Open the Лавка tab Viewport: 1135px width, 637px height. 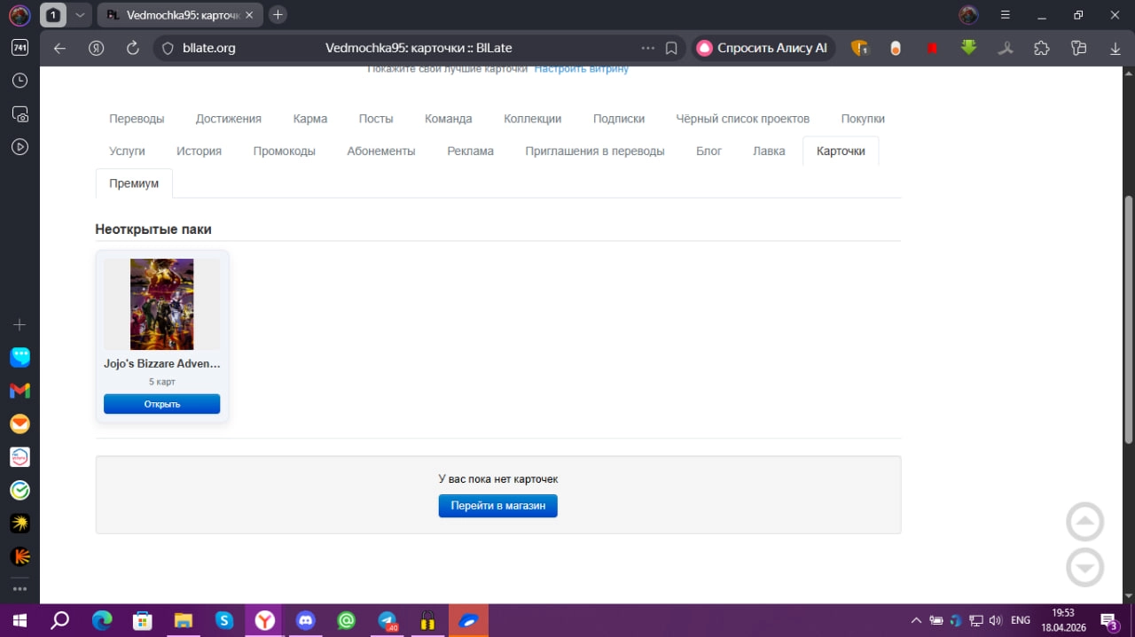pyautogui.click(x=769, y=151)
